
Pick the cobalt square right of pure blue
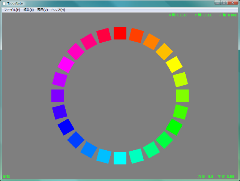pyautogui.click(x=76, y=140)
